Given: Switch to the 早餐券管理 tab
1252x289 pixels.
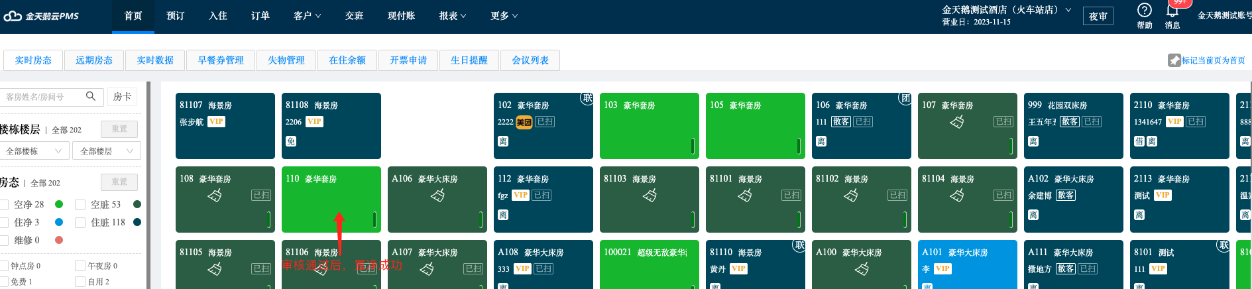Looking at the screenshot, I should pos(221,60).
